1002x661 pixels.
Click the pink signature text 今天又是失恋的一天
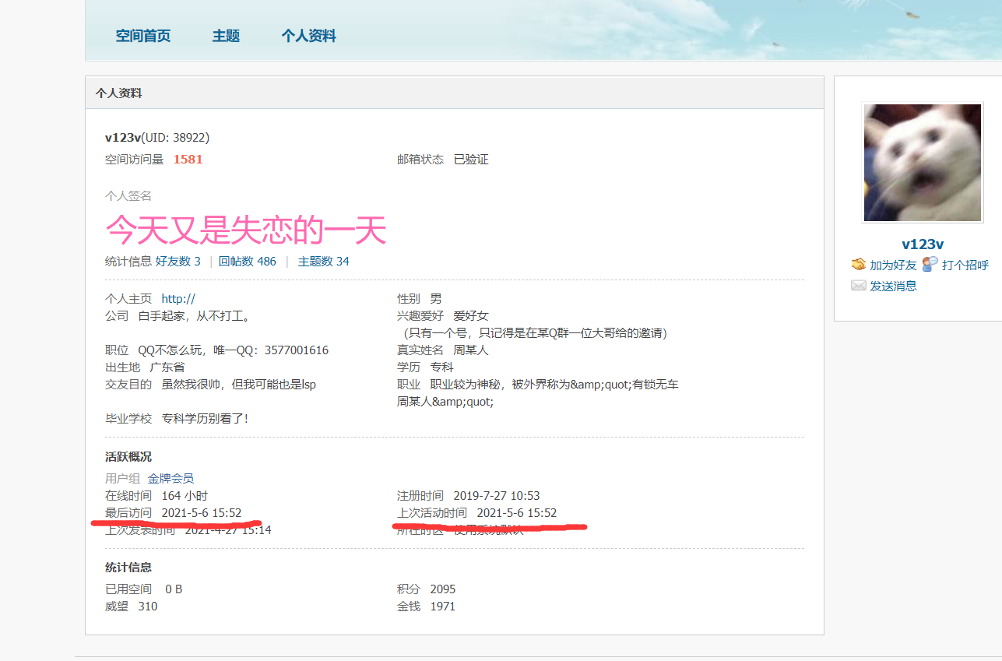tap(246, 230)
